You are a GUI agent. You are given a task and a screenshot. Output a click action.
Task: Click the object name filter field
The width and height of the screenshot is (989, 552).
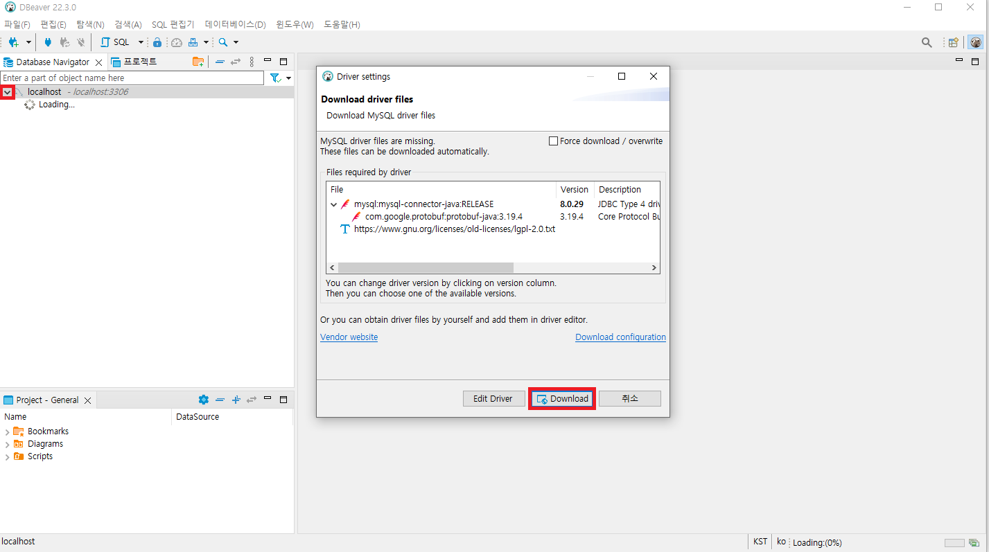click(132, 78)
